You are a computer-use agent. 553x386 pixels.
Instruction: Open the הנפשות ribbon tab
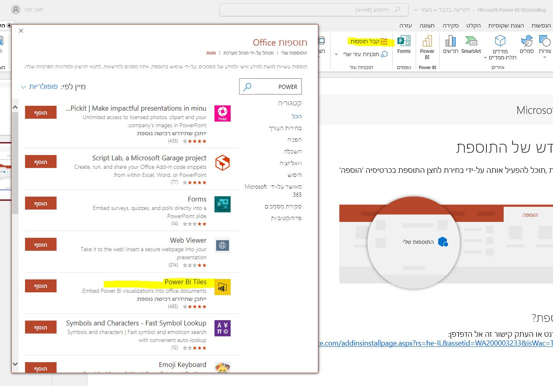click(541, 25)
